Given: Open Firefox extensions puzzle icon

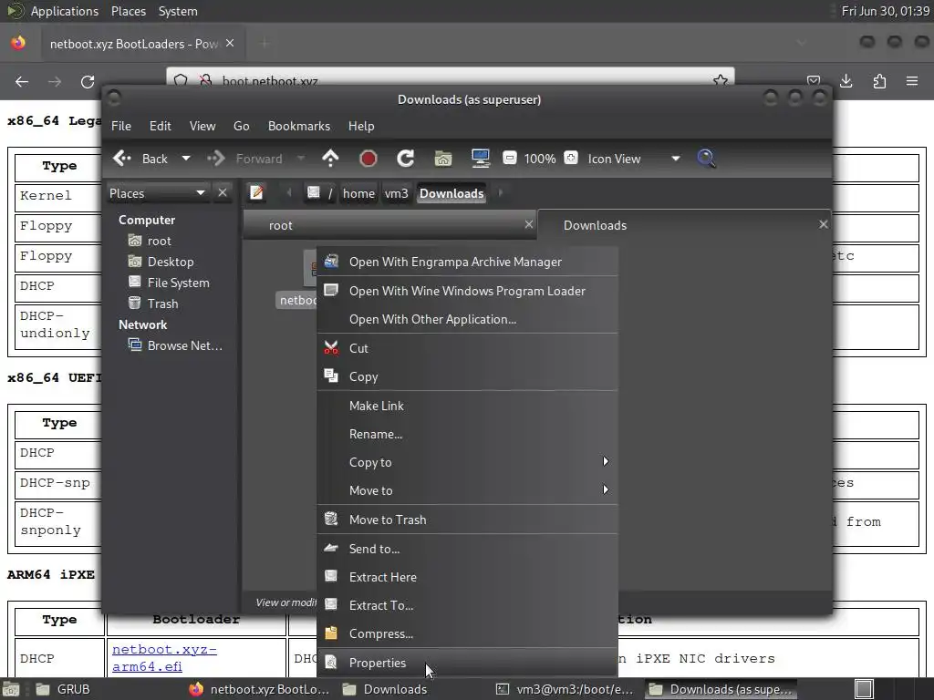Looking at the screenshot, I should 879,81.
